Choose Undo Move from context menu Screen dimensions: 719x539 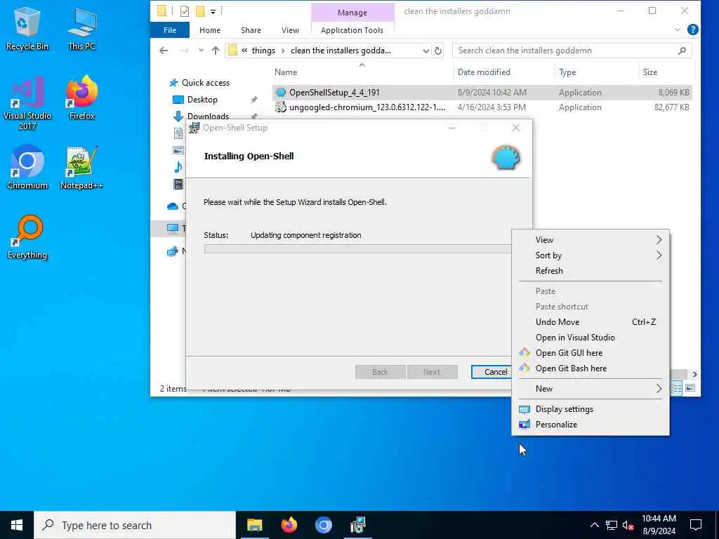point(590,321)
